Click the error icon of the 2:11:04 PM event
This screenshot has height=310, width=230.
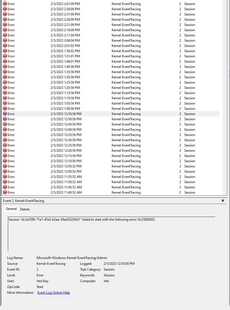(5, 35)
